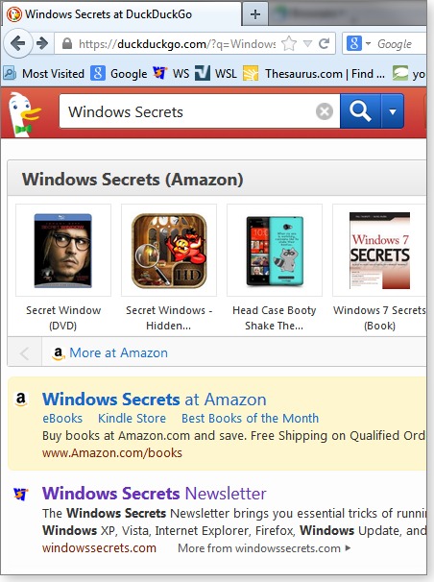
Task: Click the browser back arrow button
Action: click(17, 43)
